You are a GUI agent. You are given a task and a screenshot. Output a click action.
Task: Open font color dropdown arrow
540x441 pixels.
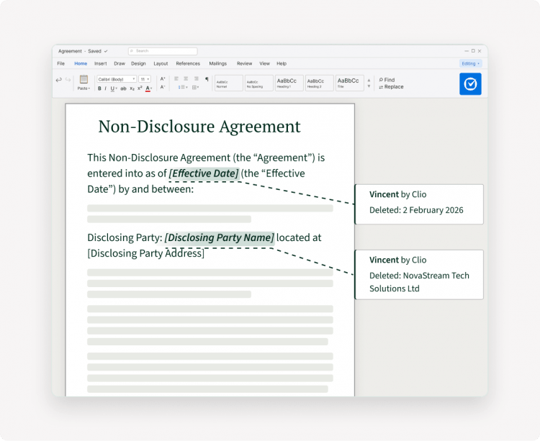[151, 88]
